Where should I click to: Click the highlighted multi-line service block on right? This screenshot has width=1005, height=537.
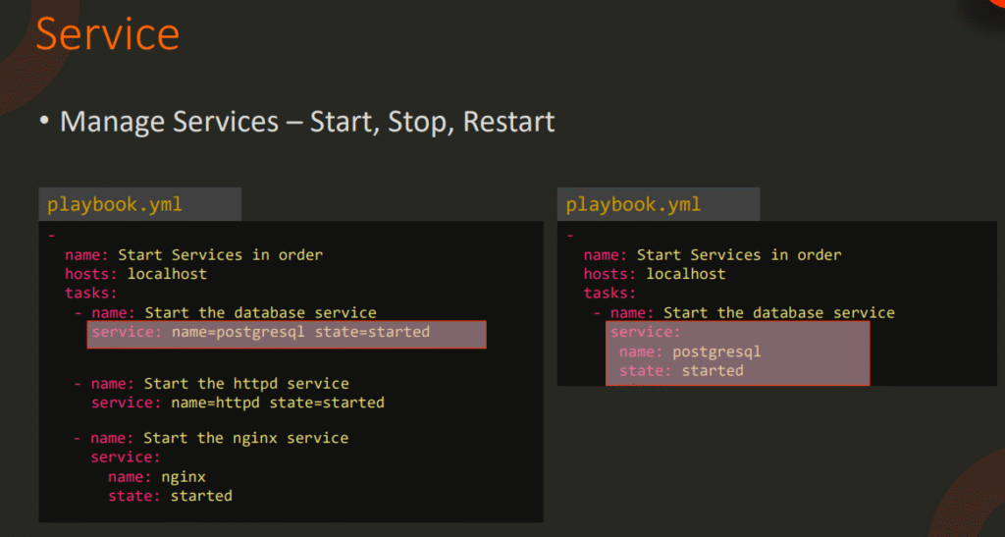pyautogui.click(x=737, y=352)
